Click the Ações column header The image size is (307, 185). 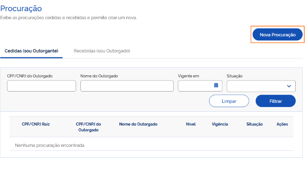pos(282,124)
